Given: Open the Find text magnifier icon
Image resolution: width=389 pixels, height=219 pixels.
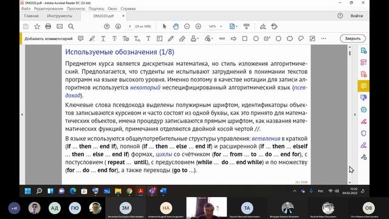Looking at the screenshot, I should (x=71, y=27).
